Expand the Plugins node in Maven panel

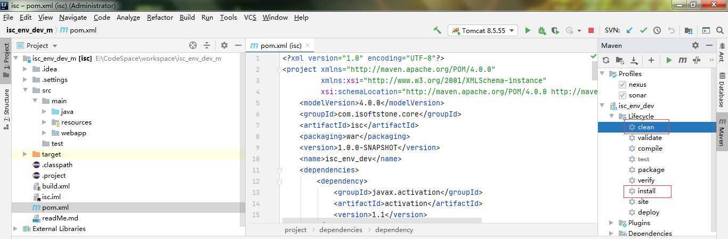coord(612,223)
